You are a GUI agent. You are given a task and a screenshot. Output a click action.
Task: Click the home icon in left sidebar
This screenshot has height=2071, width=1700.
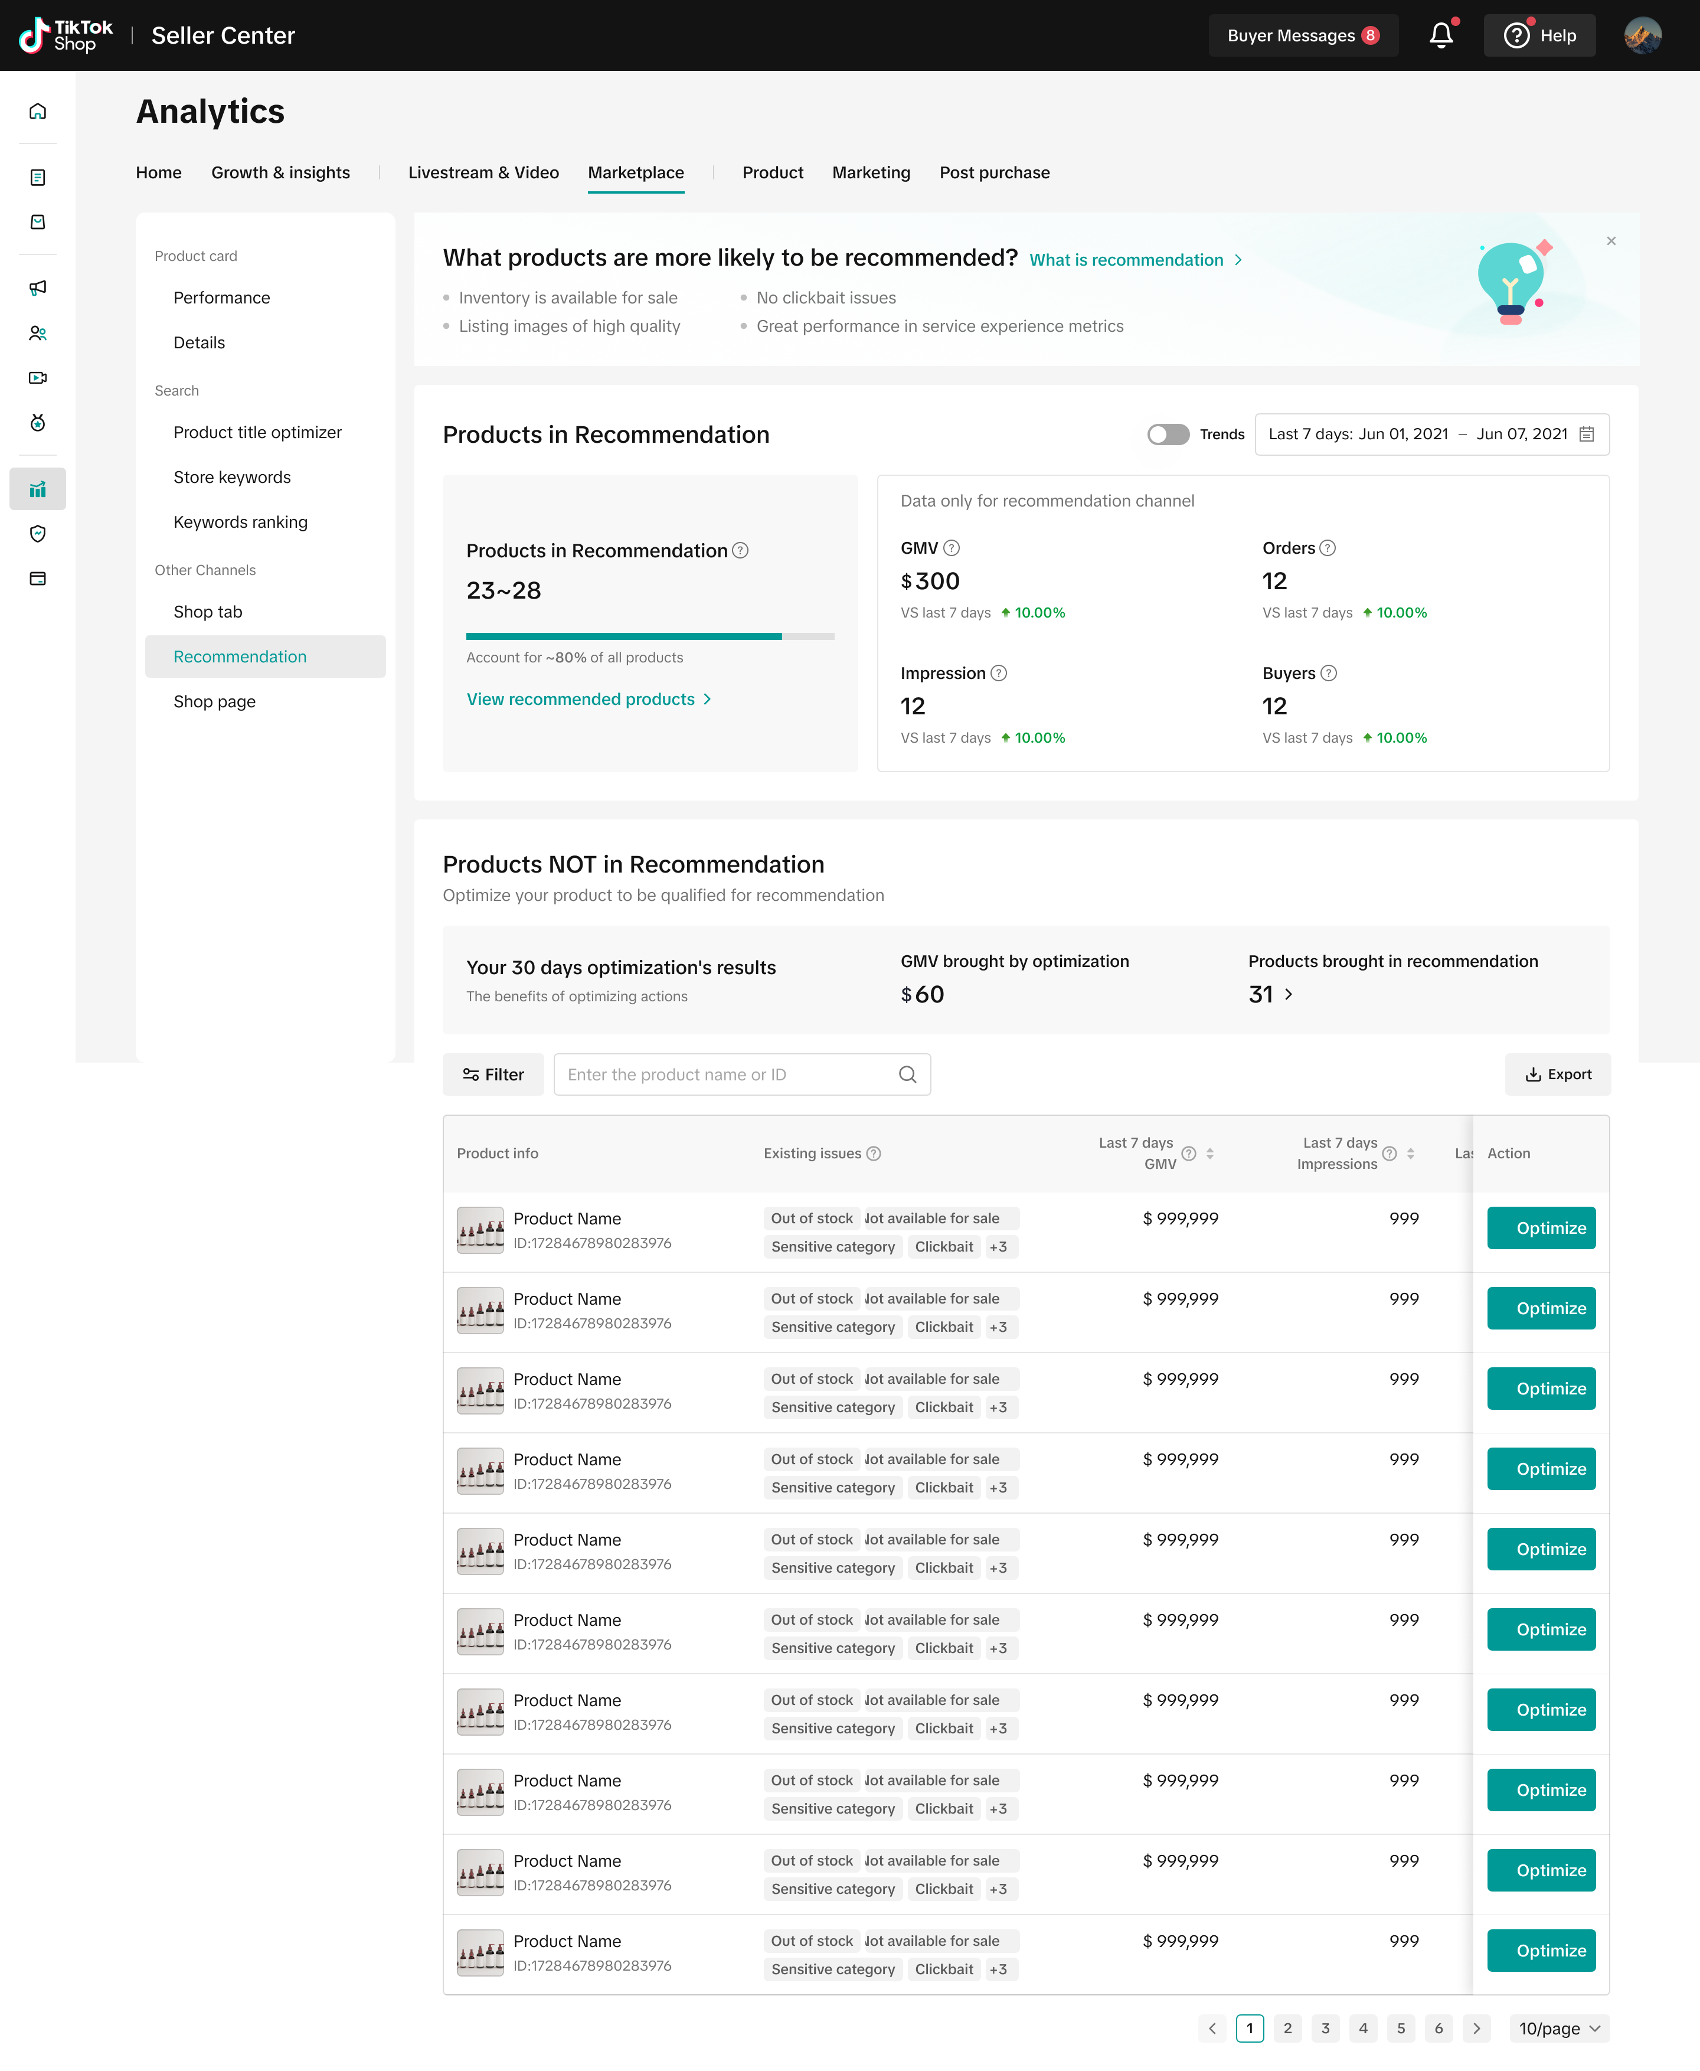click(37, 110)
